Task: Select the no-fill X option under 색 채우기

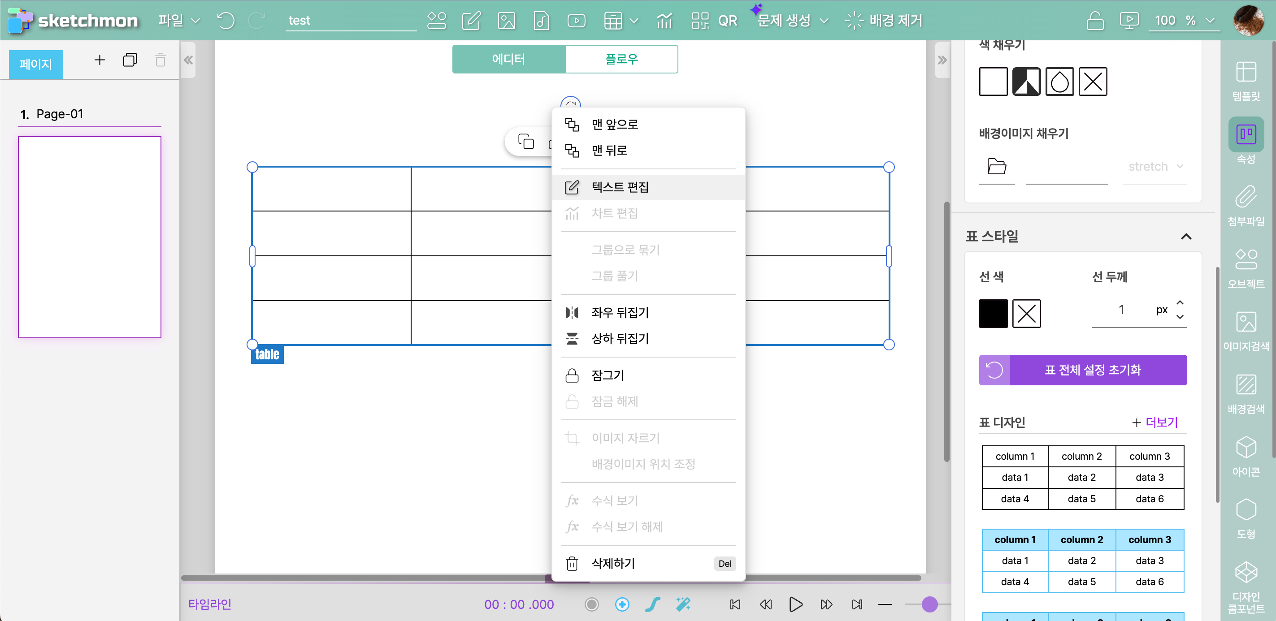Action: point(1092,82)
